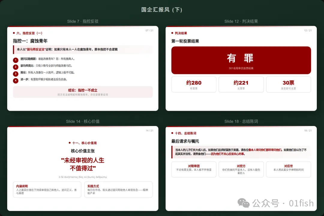
Task: Click the 结论：指控一不成立 conclusion box
Action: point(83,92)
